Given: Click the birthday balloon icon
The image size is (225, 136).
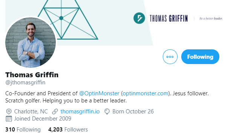Looking at the screenshot, I should pyautogui.click(x=107, y=112).
